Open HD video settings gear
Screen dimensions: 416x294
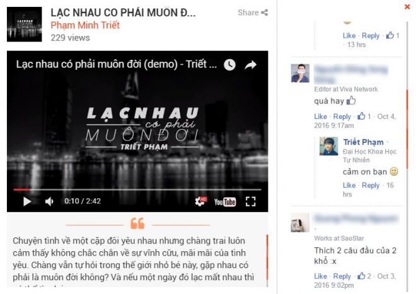point(201,201)
